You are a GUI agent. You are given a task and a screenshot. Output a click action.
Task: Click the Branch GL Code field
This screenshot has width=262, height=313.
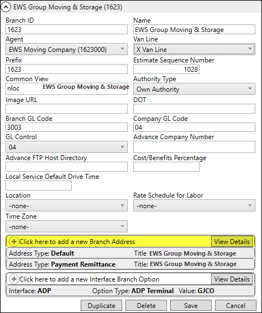pyautogui.click(x=66, y=128)
